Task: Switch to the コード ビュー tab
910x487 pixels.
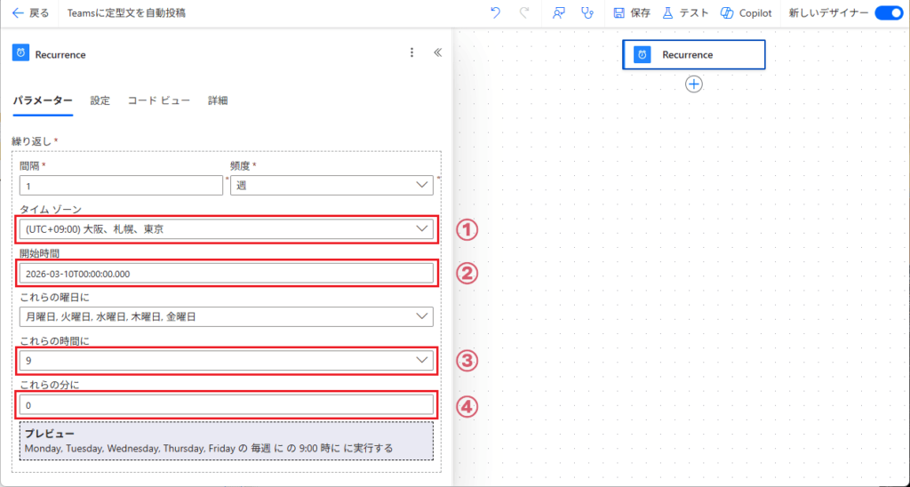Action: 158,100
